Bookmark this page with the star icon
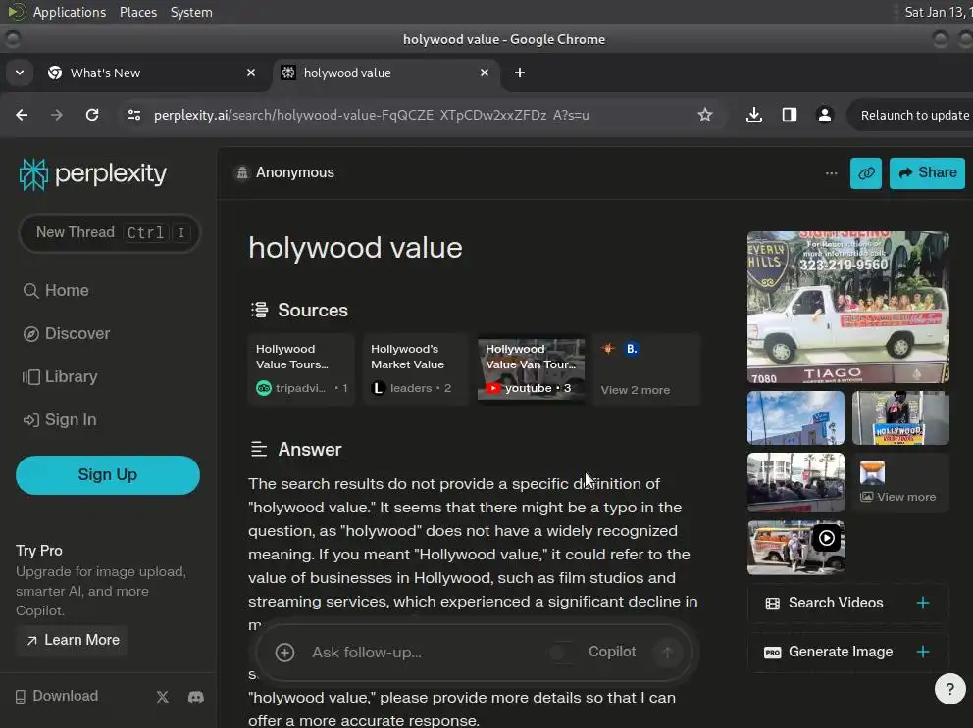 tap(705, 115)
